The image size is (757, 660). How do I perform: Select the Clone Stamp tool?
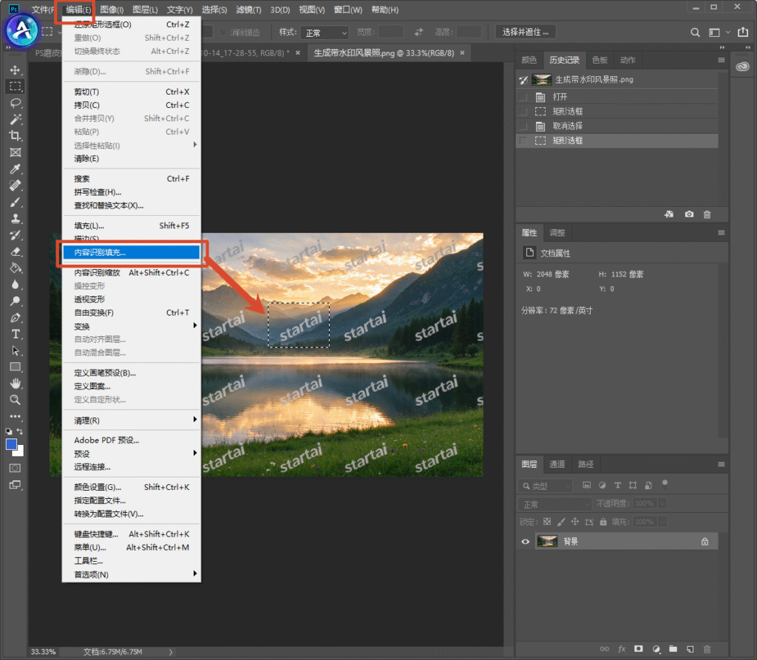15,219
